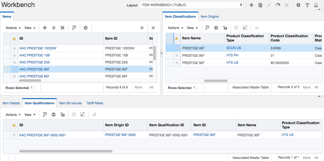
Task: Open the HTS PH classification link
Action: point(232,55)
